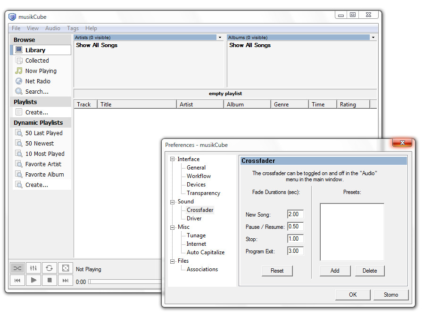Click Add under Presets
The height and width of the screenshot is (315, 423).
pos(335,271)
